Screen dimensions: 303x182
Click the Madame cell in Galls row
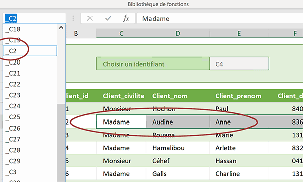click(121, 174)
